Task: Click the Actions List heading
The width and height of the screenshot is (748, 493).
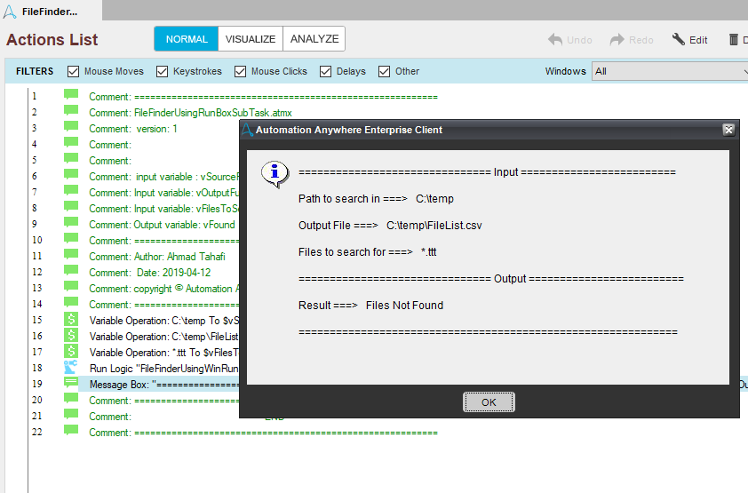Action: pos(52,40)
